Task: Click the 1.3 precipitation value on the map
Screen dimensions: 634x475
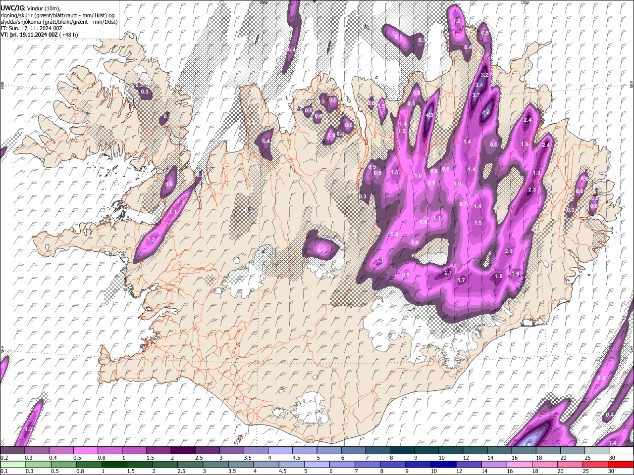Action: [x=536, y=173]
